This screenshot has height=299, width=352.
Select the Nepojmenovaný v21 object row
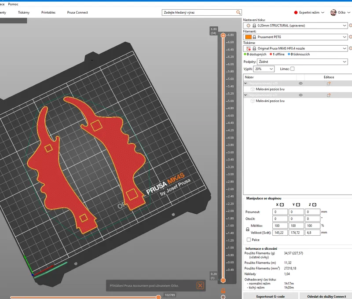click(298, 95)
